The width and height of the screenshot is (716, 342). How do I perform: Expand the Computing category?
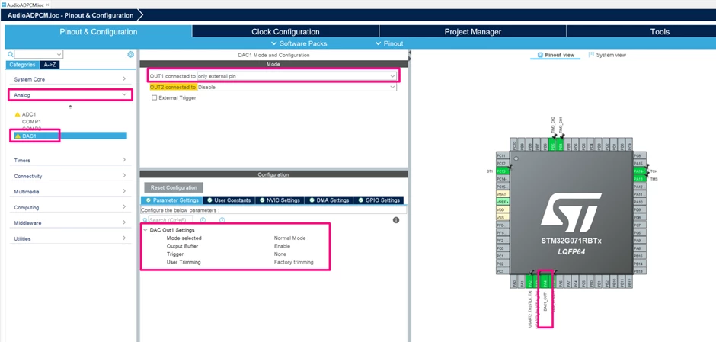tap(70, 207)
